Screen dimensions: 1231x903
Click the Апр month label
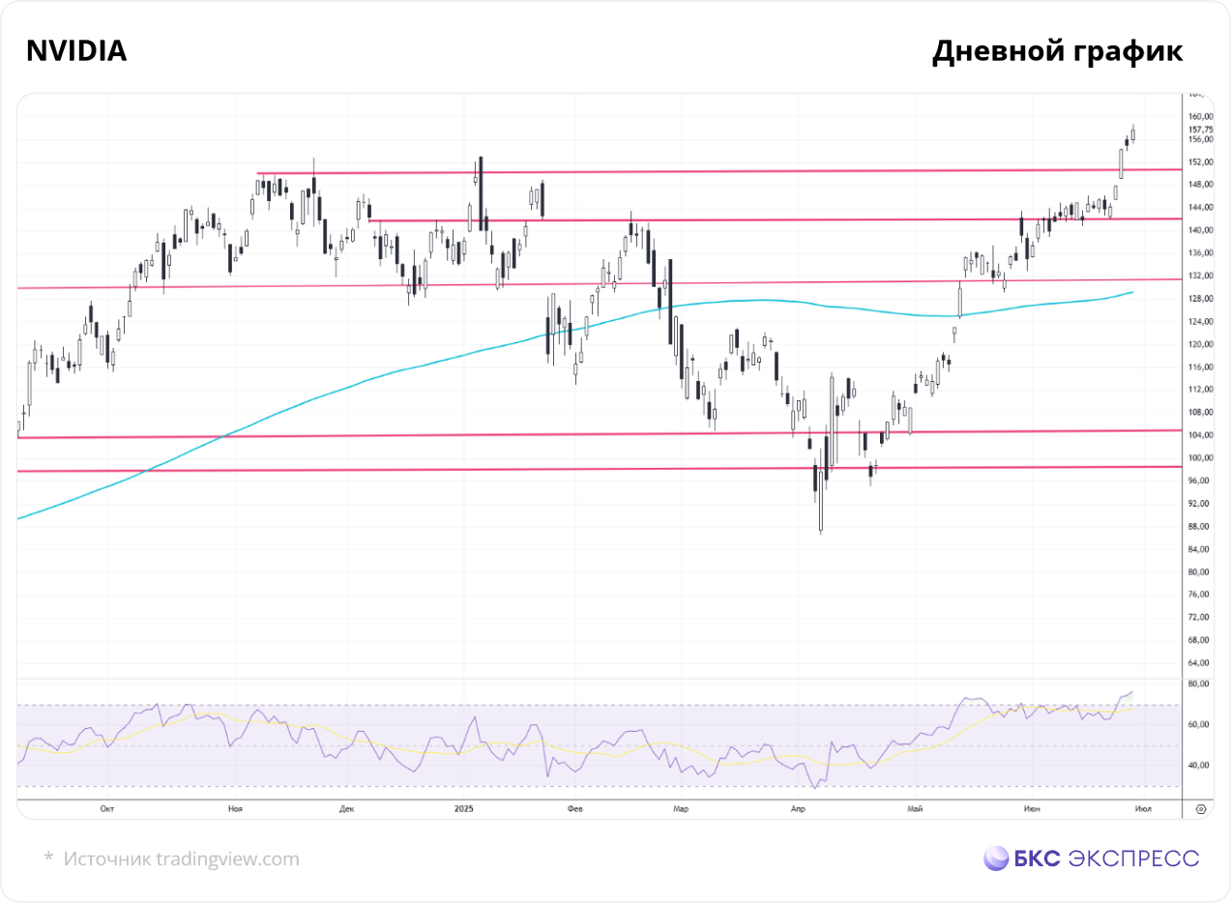point(798,807)
